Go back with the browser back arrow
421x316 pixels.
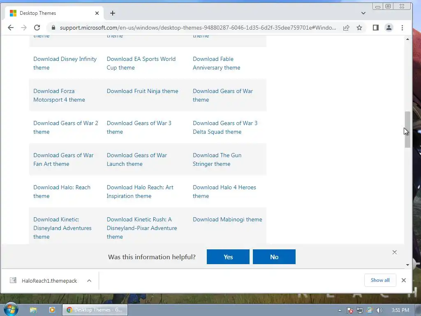click(x=11, y=28)
